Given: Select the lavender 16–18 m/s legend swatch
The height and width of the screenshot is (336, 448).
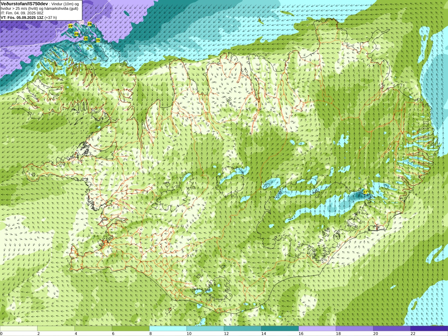Looking at the screenshot, I should pyautogui.click(x=317, y=329).
